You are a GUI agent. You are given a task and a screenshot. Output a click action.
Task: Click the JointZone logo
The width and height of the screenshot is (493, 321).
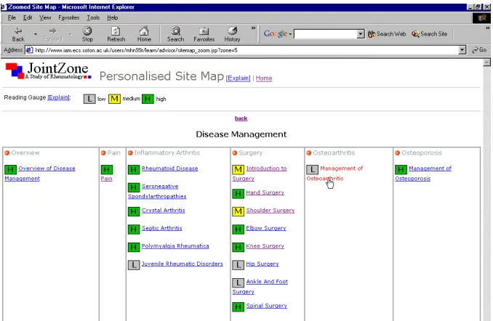pos(48,70)
